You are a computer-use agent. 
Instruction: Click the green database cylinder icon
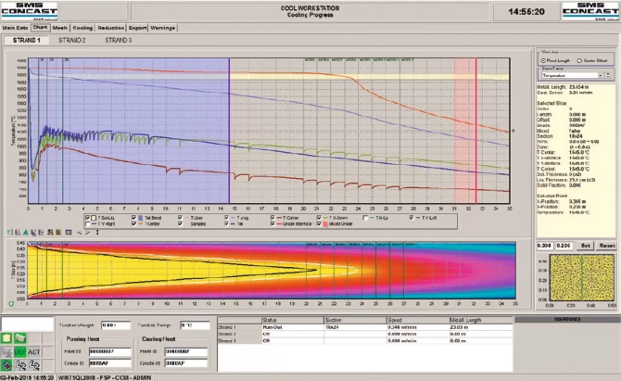pyautogui.click(x=7, y=338)
